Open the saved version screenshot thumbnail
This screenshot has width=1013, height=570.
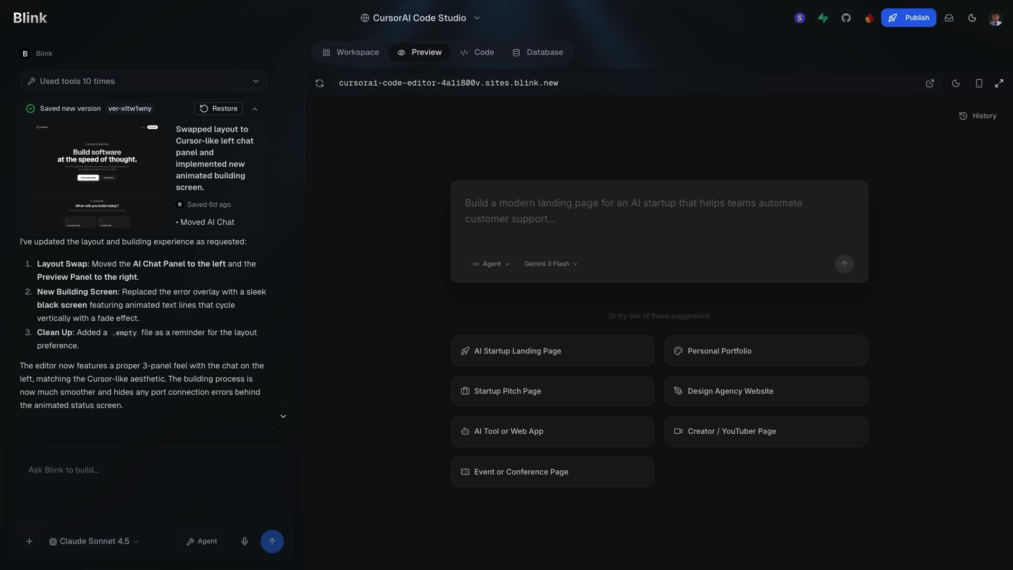[x=97, y=175]
